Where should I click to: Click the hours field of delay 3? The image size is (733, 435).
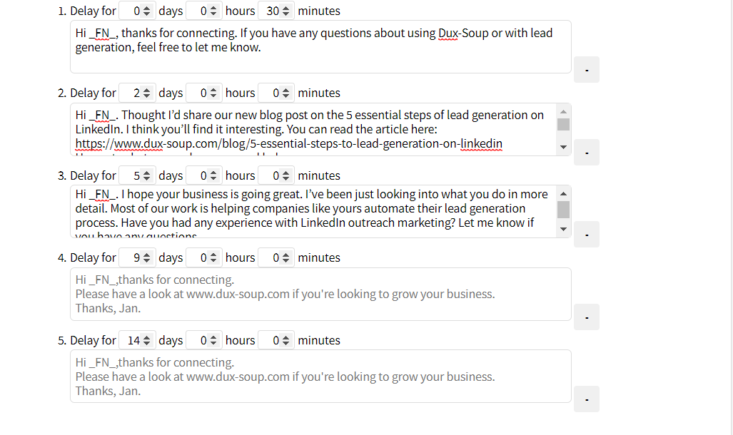(203, 175)
